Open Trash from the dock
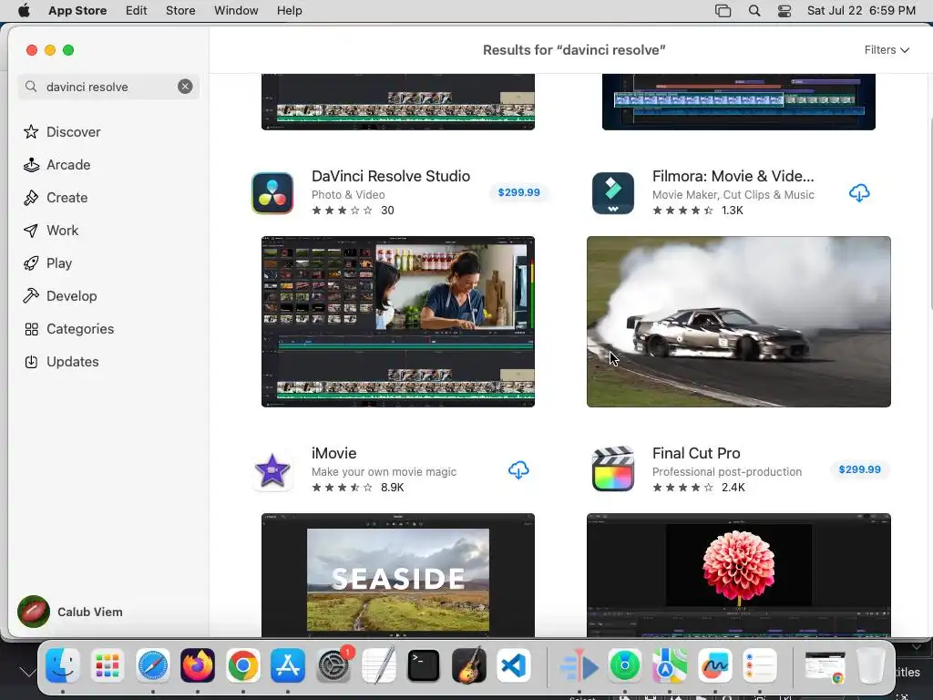933x700 pixels. coord(870,665)
